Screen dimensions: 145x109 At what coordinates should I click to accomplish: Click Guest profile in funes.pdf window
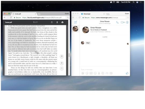tap(67, 13)
